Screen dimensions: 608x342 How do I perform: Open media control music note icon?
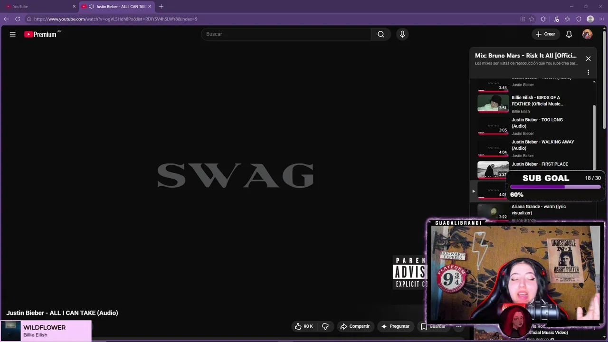(556, 19)
